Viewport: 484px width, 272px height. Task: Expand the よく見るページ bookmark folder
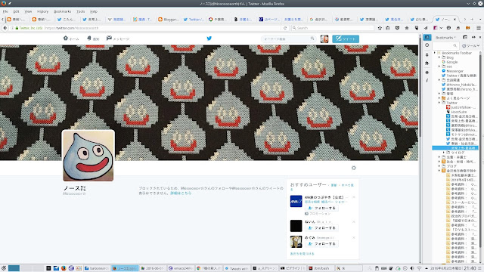[439, 98]
